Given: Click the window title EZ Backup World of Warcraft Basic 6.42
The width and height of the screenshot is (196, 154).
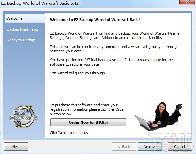Looking at the screenshot, I should pyautogui.click(x=40, y=3).
